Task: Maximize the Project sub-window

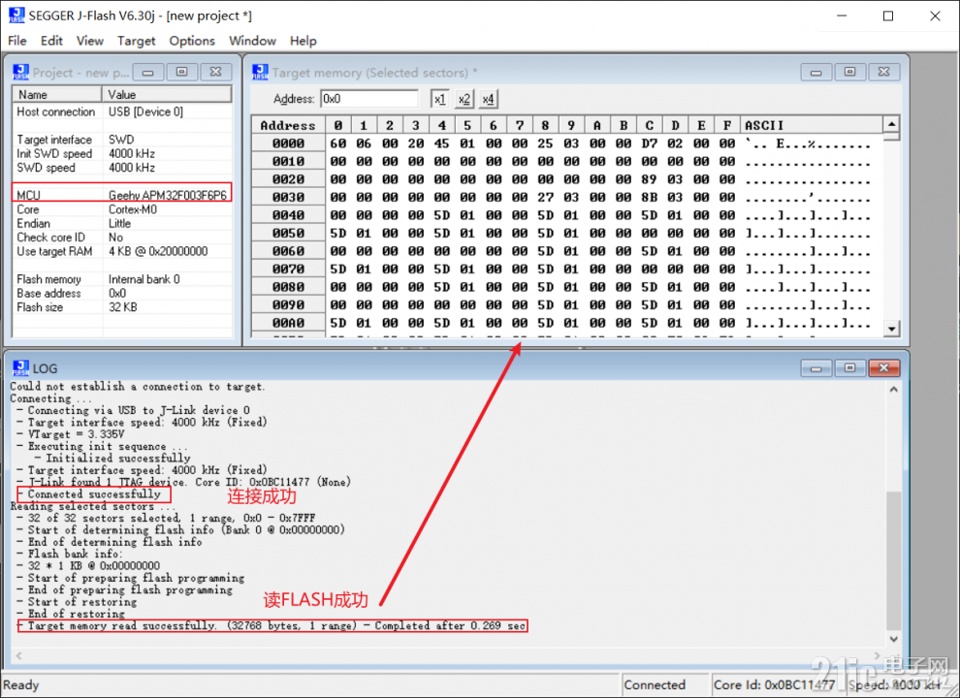Action: click(x=182, y=73)
